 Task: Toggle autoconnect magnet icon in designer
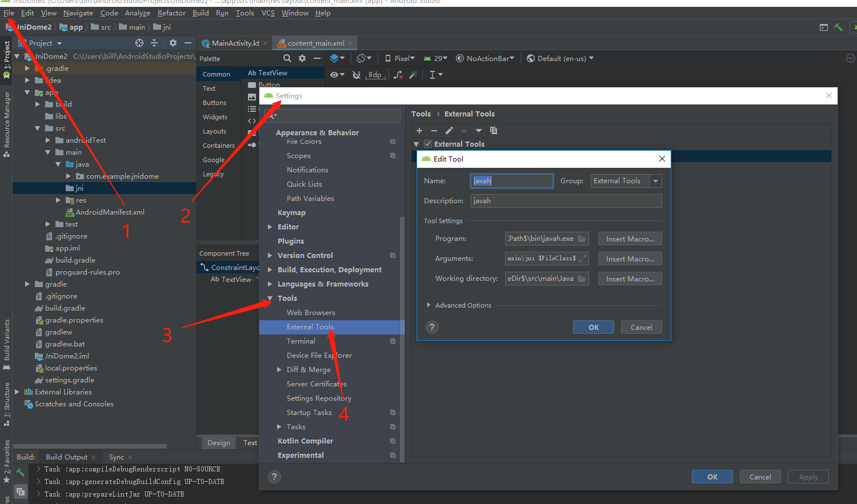tap(357, 75)
